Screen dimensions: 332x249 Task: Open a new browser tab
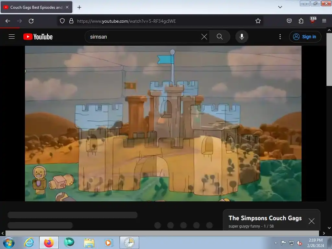click(x=79, y=7)
